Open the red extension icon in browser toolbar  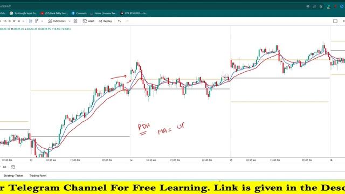[x=335, y=6]
